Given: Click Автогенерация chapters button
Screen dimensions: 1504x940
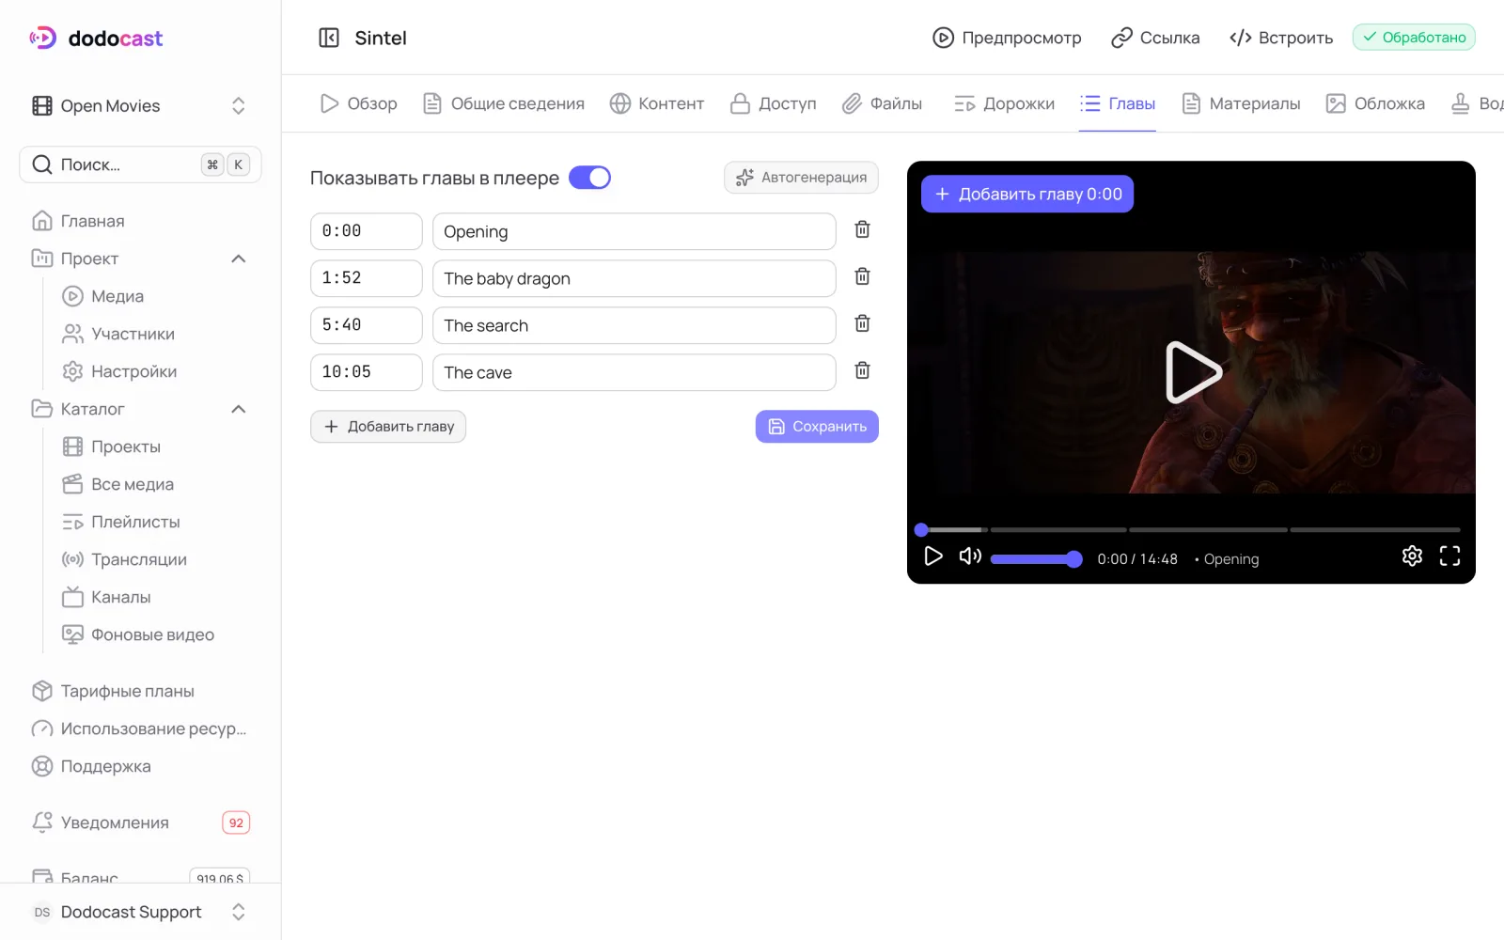Looking at the screenshot, I should click(x=801, y=177).
